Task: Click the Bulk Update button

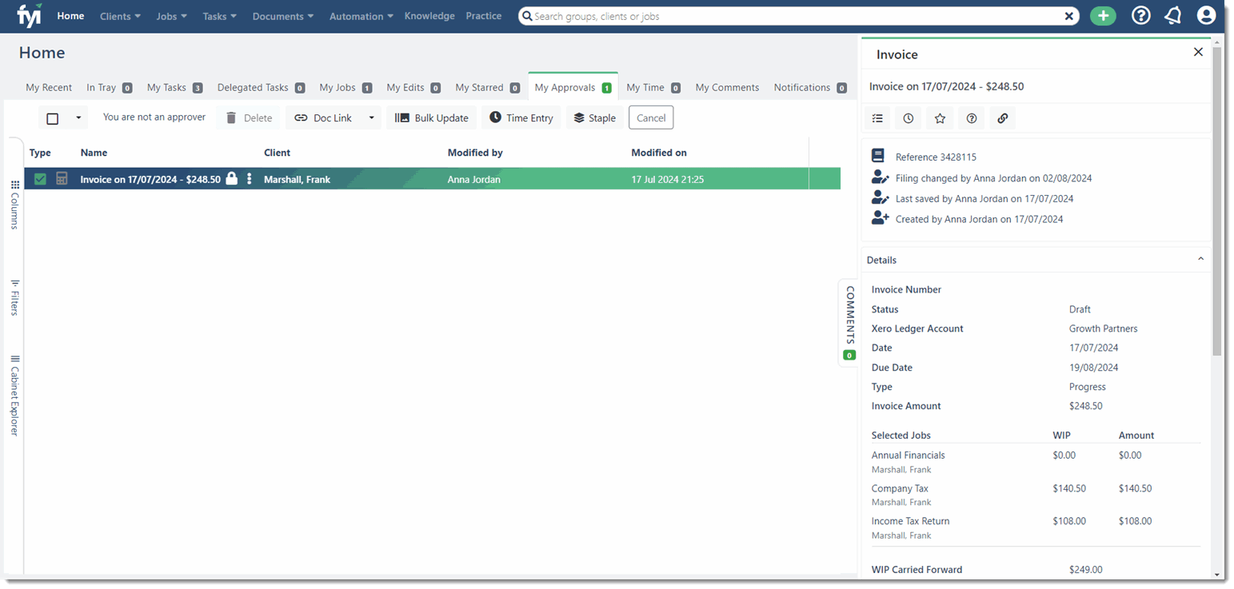Action: click(x=431, y=117)
